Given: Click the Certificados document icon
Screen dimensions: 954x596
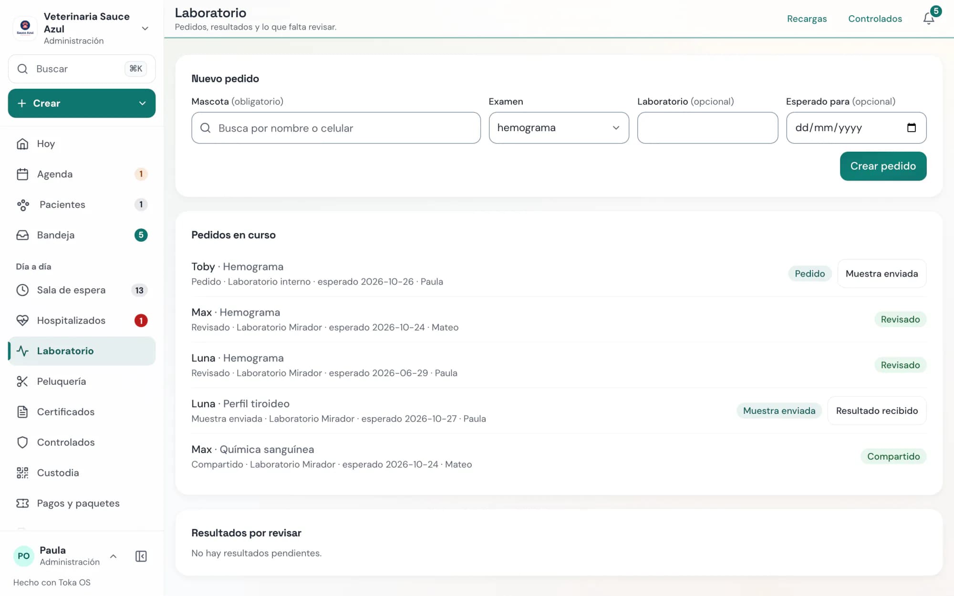Looking at the screenshot, I should pyautogui.click(x=22, y=412).
